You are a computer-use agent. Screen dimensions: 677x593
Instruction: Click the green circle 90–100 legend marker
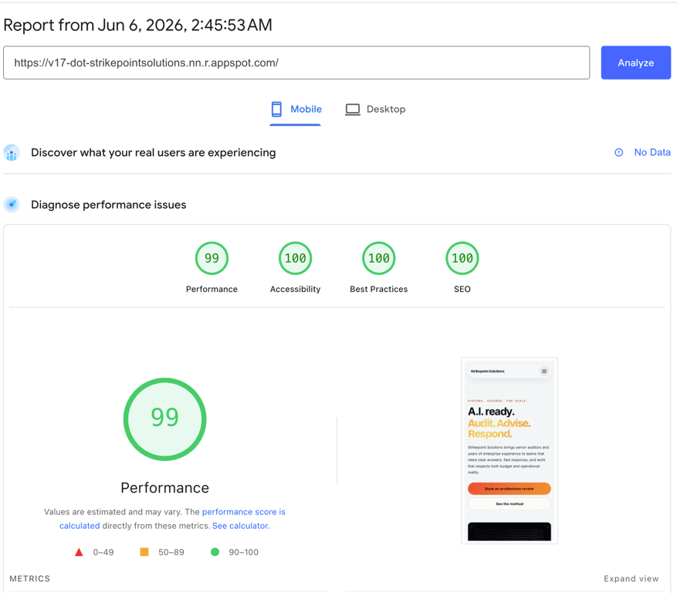tap(215, 552)
